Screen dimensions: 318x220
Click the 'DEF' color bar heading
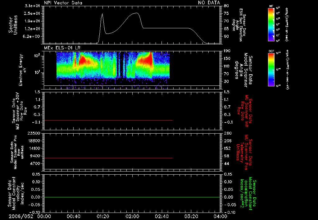[x=271, y=51]
